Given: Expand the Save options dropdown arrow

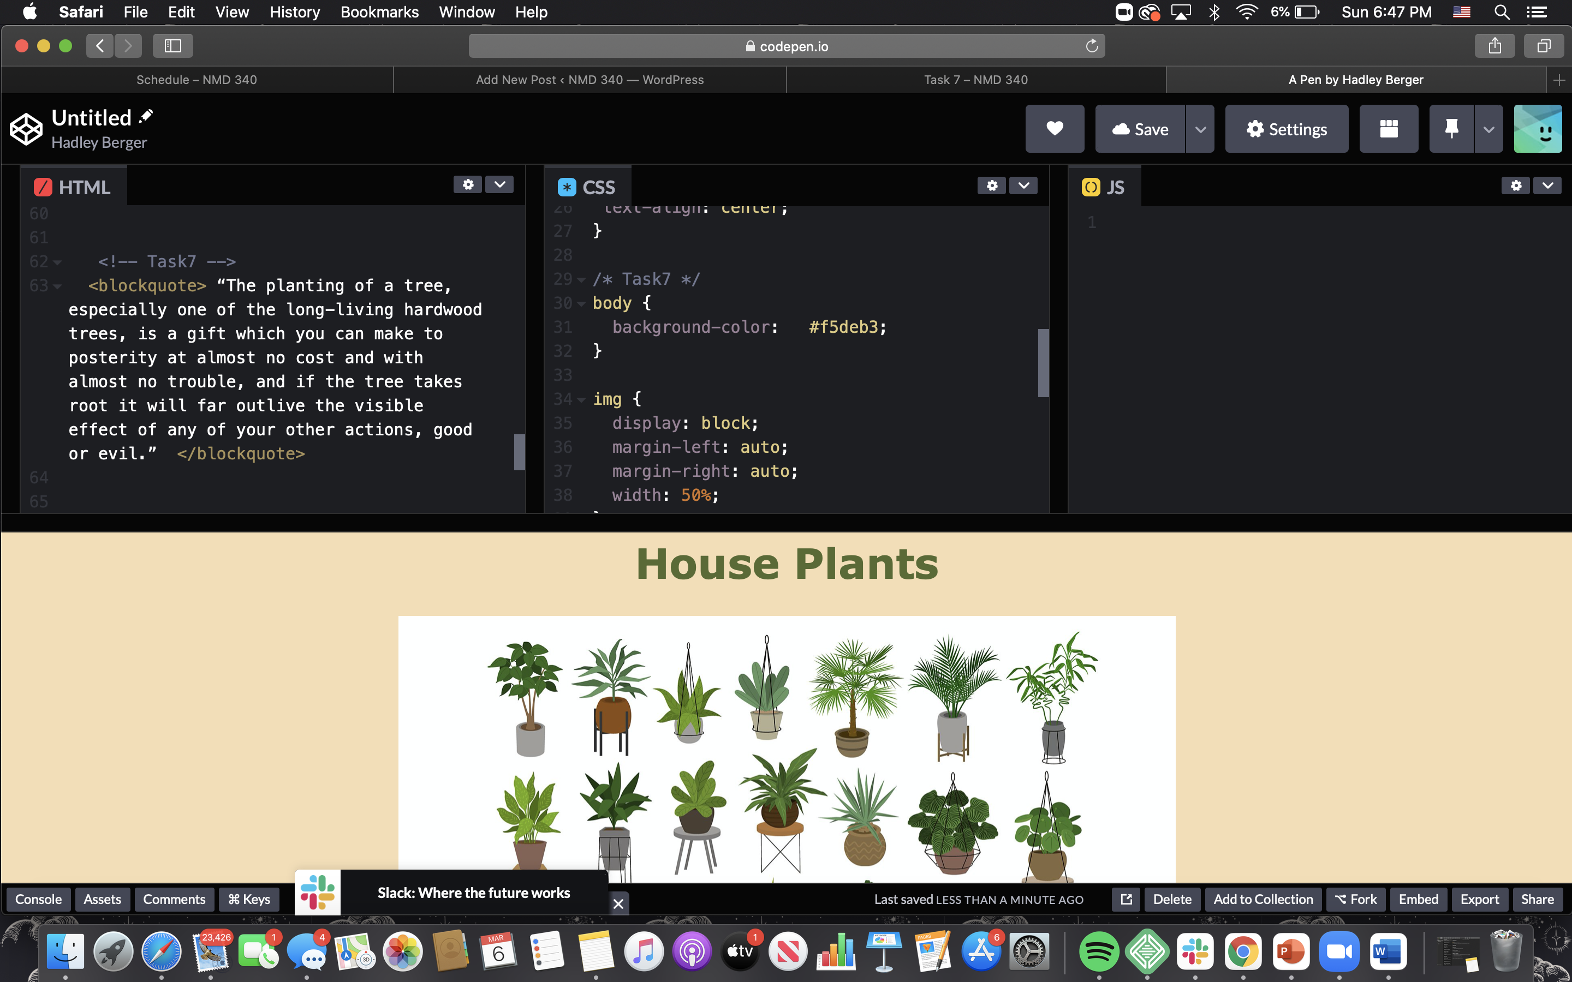Looking at the screenshot, I should click(1200, 129).
